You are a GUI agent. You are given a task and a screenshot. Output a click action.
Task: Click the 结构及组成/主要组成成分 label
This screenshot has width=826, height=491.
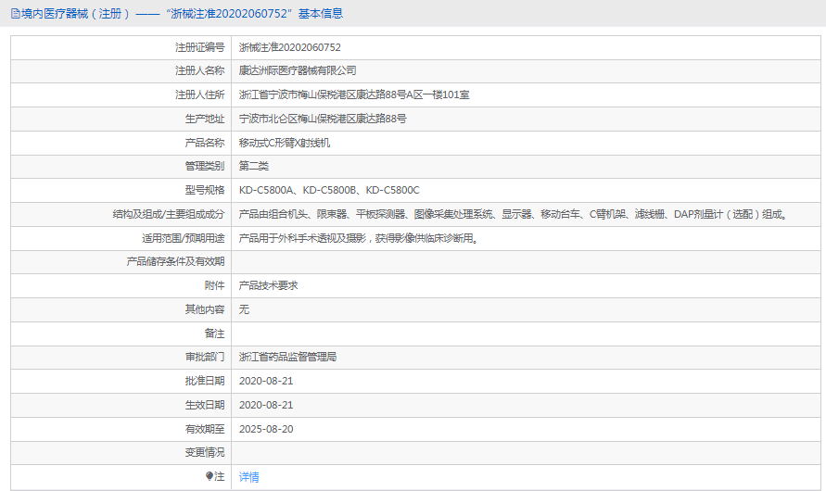point(169,214)
